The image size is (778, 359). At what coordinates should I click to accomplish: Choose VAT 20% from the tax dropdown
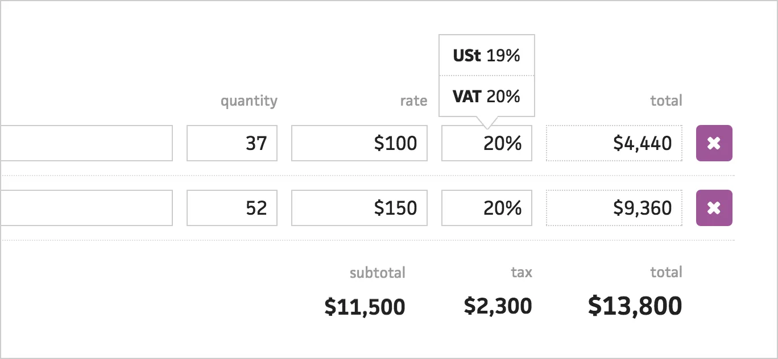click(486, 96)
